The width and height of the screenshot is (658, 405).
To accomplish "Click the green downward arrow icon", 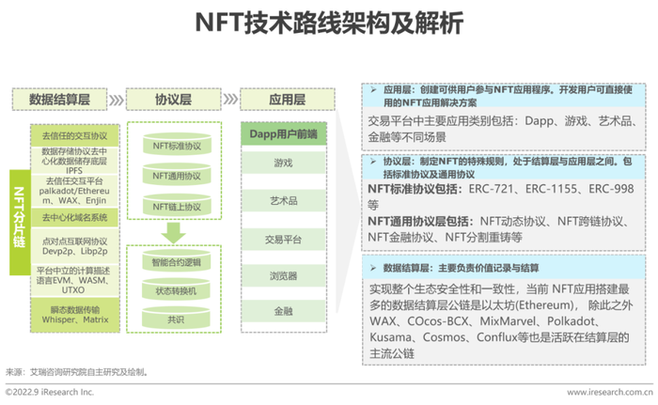I will coord(173,233).
